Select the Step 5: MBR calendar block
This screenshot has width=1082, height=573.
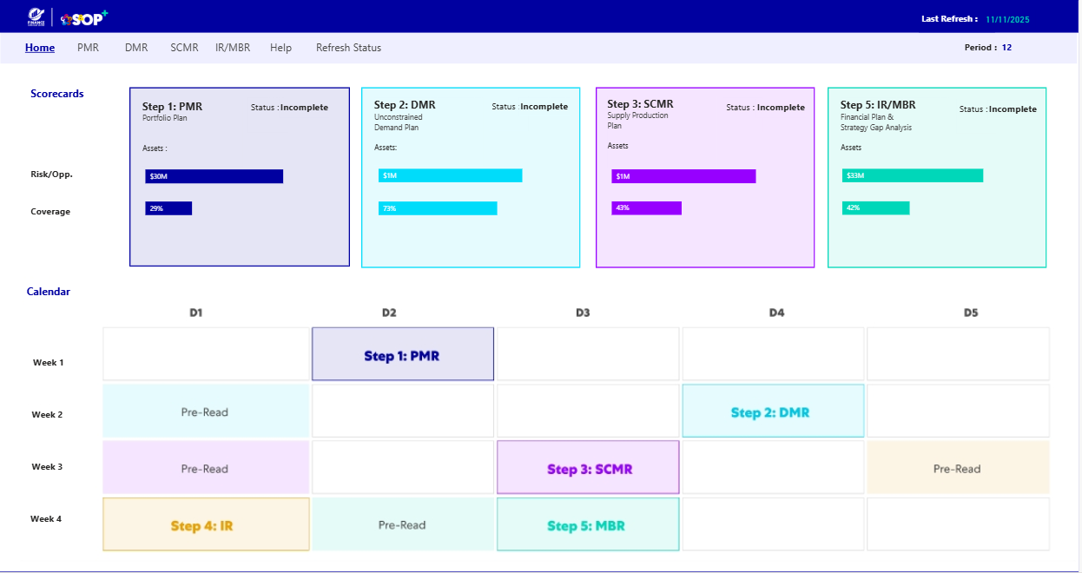[x=587, y=524]
